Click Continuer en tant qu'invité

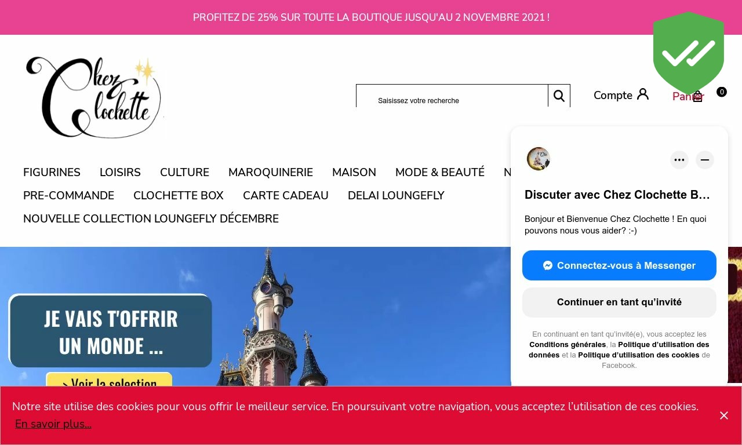click(619, 302)
